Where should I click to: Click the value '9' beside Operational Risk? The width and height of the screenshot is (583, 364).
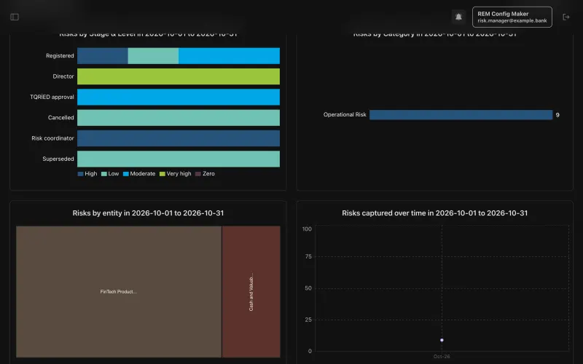(557, 115)
